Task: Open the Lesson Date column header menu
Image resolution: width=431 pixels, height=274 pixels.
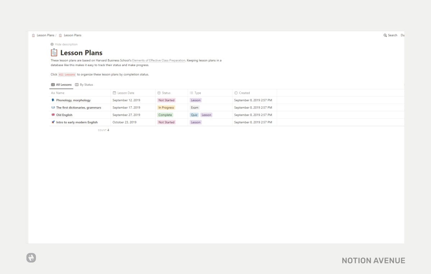Action: (x=133, y=93)
